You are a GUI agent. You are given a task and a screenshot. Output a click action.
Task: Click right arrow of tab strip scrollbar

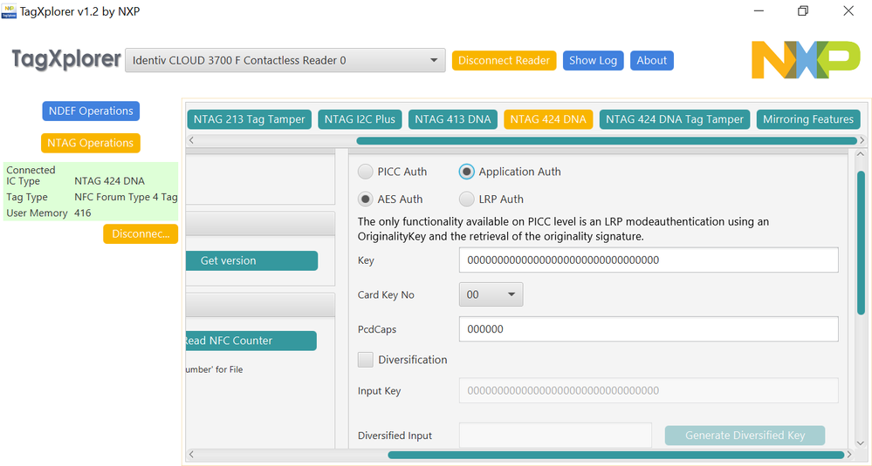[x=862, y=141]
